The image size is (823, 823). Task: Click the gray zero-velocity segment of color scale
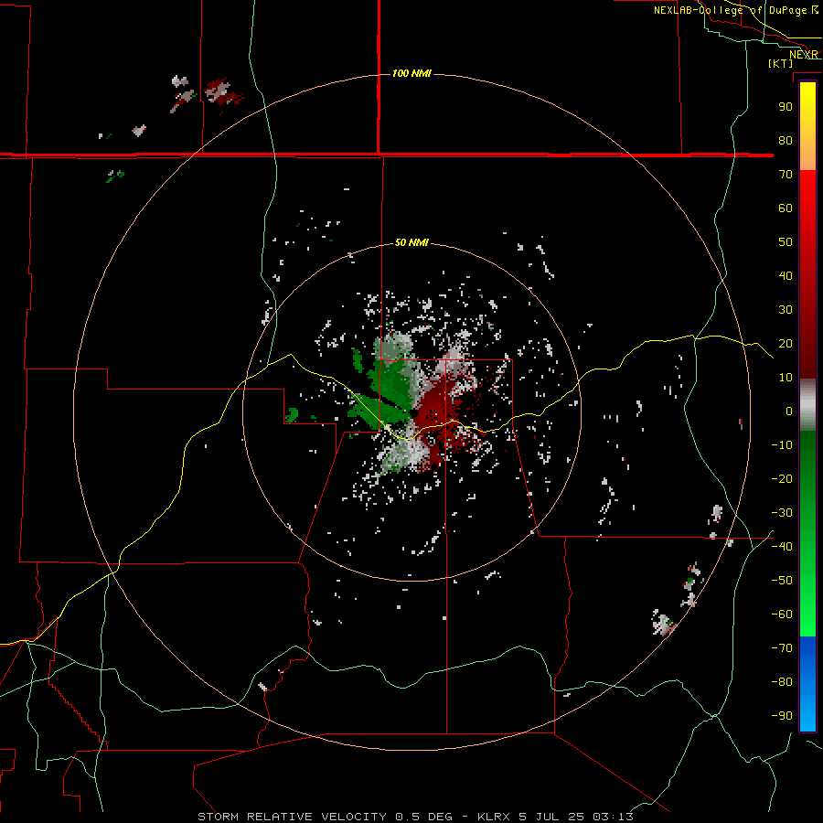[807, 405]
